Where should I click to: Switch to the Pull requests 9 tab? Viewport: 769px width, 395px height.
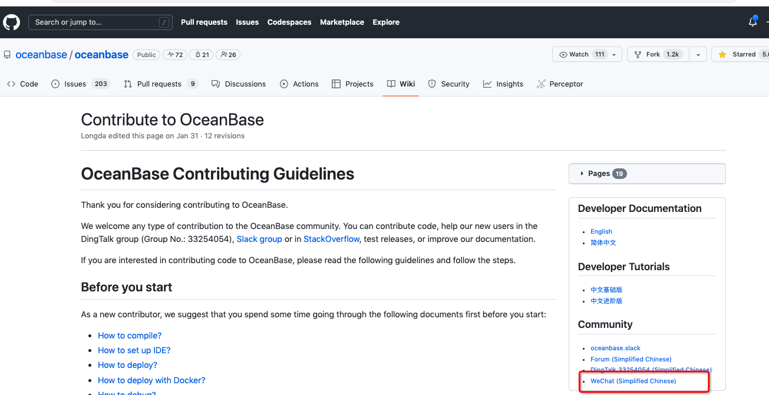coord(161,84)
